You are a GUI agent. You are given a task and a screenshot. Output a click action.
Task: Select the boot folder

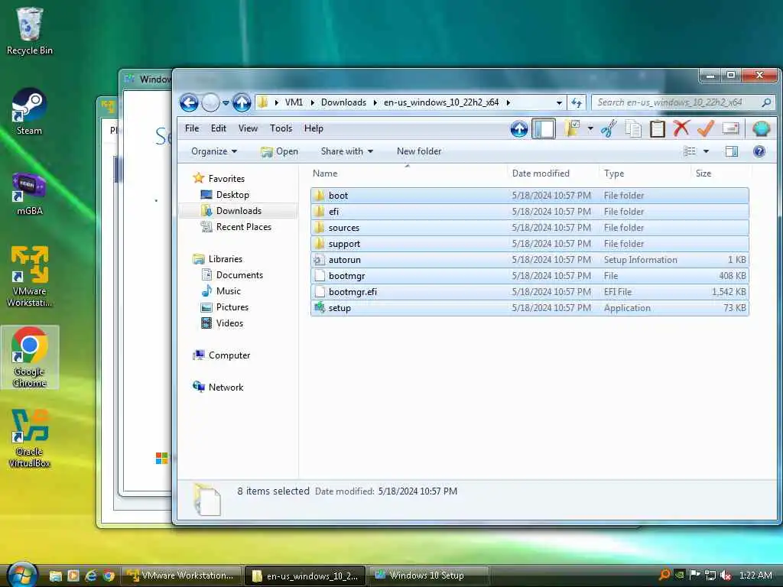pyautogui.click(x=529, y=196)
